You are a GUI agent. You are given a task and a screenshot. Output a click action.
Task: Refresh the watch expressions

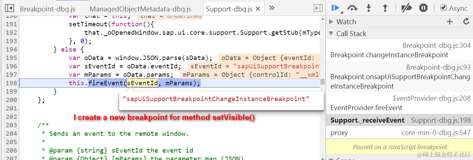tap(466, 22)
